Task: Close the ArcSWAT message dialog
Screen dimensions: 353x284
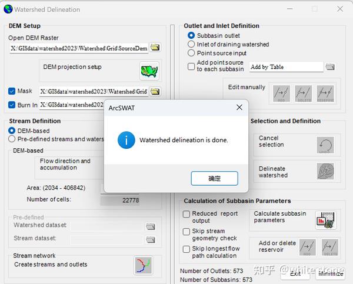Action: point(239,108)
